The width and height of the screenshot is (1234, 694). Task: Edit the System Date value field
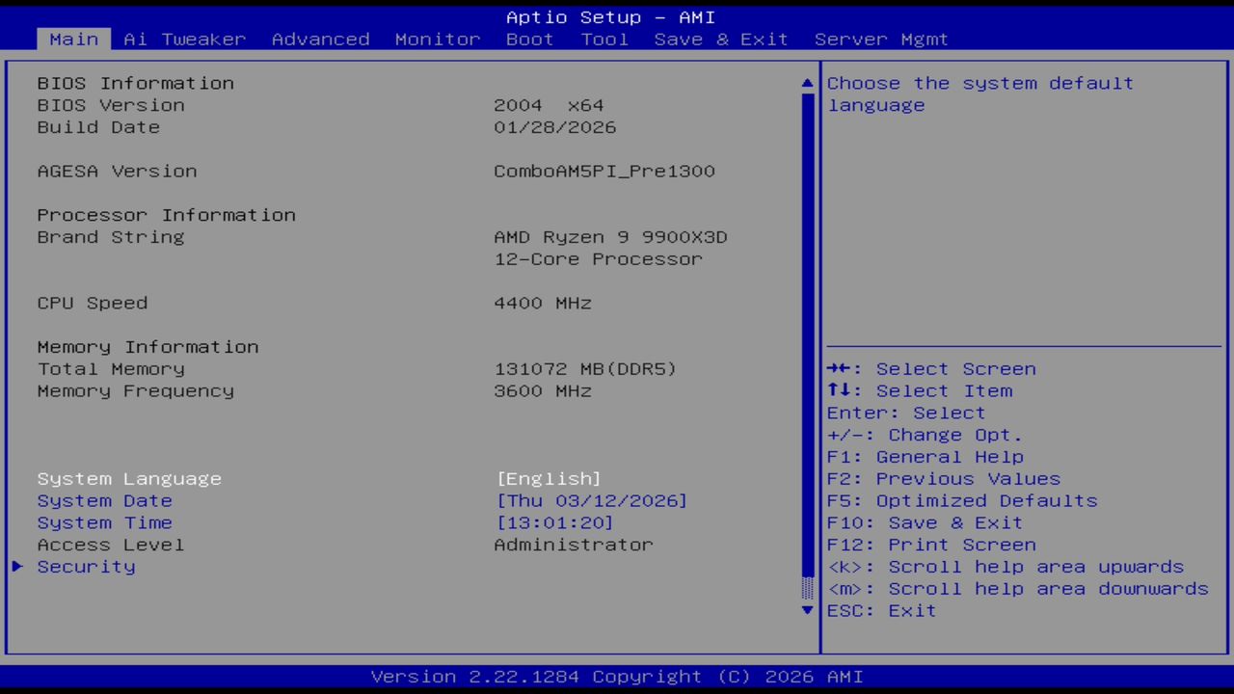click(592, 501)
